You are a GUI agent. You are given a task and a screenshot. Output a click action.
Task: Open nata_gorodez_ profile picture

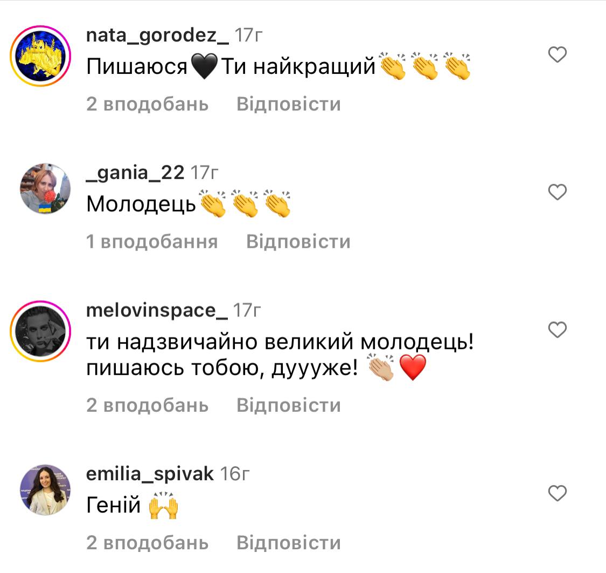click(40, 56)
